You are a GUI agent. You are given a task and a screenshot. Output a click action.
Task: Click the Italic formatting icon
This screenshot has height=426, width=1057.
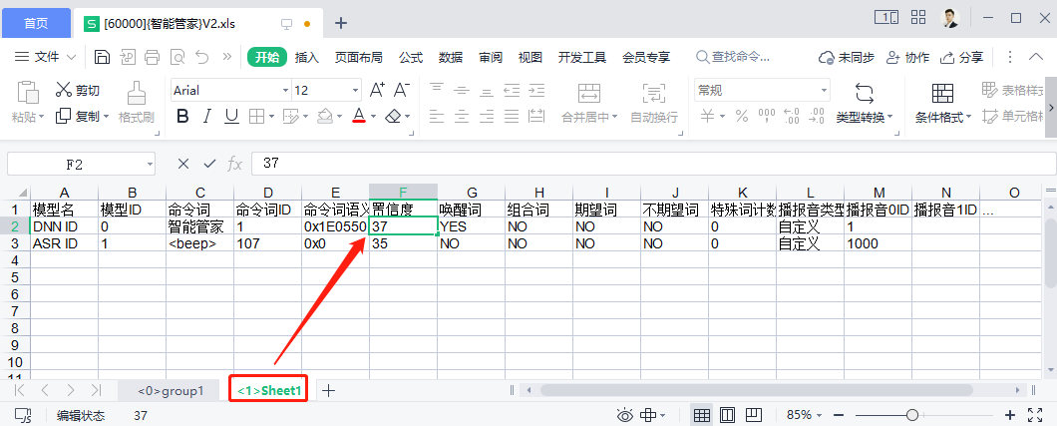pyautogui.click(x=207, y=117)
